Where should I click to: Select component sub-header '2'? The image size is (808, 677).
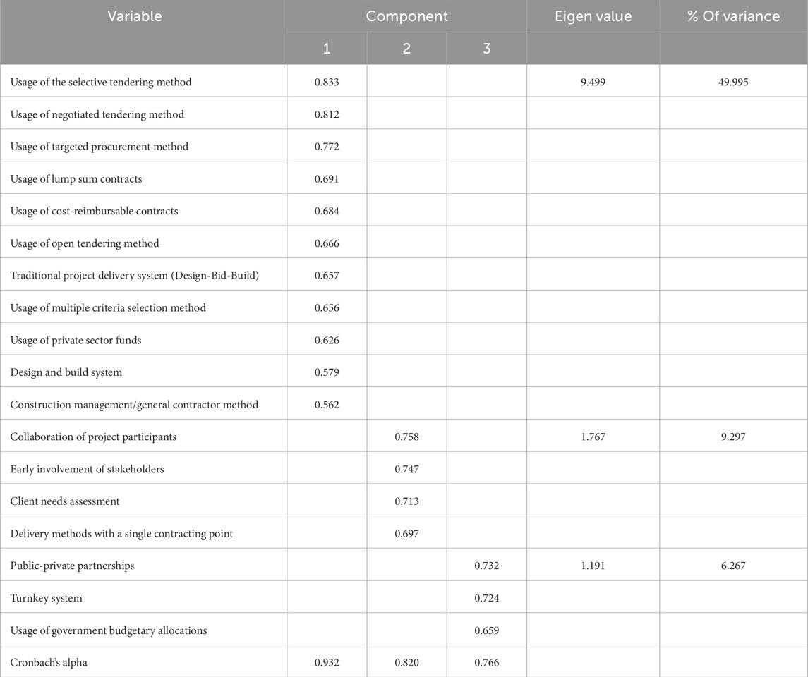tap(406, 49)
